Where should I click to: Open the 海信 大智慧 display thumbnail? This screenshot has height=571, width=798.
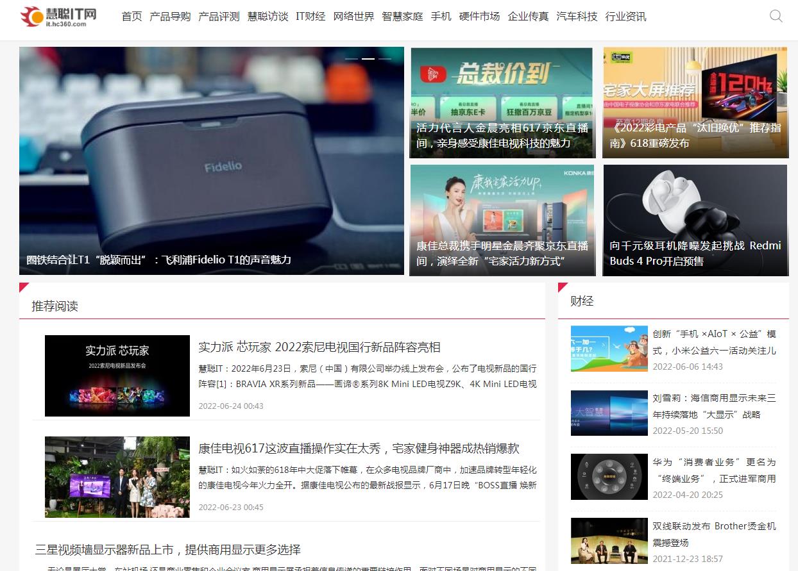pyautogui.click(x=609, y=413)
